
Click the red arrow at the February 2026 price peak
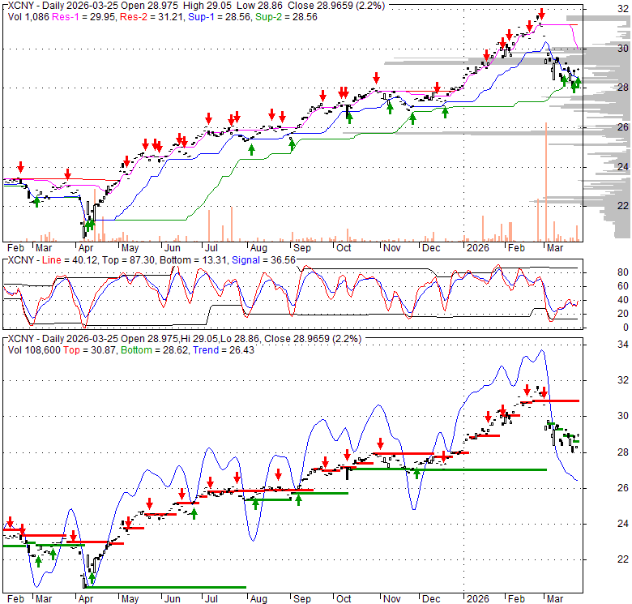coord(541,14)
